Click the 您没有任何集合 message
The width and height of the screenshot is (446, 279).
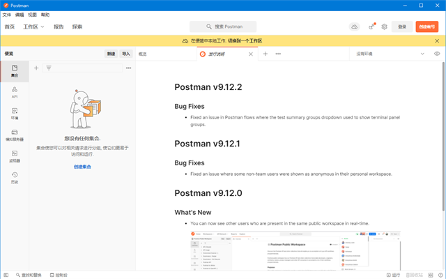tap(82, 139)
